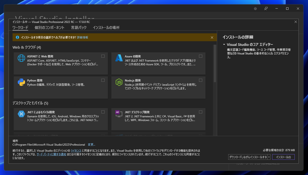Tick the Node.js 開発 workload checkbox
Viewport: 308px width, 175px height.
[x=201, y=80]
